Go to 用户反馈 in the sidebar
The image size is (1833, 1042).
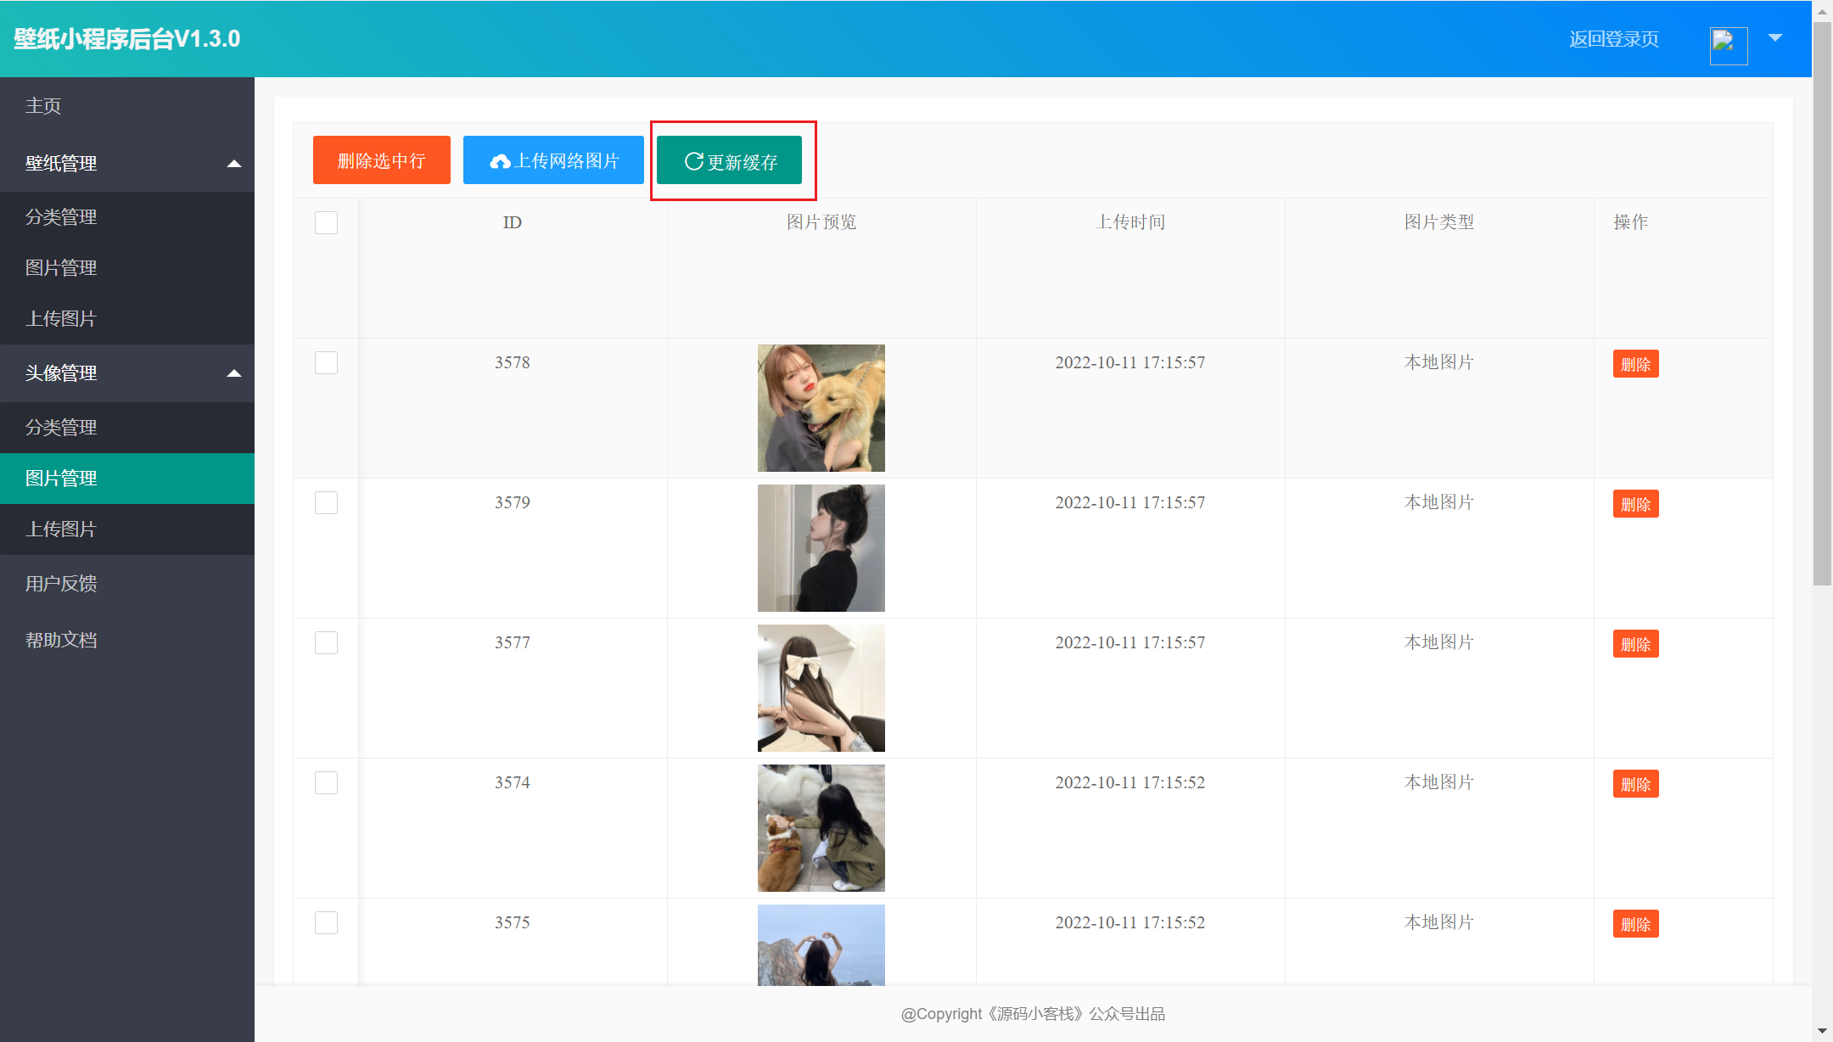[61, 583]
